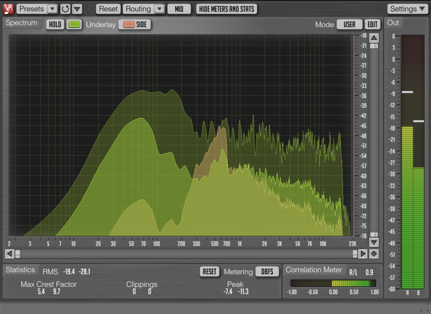Expand the Routing dropdown arrow
The width and height of the screenshot is (431, 314).
coord(159,9)
